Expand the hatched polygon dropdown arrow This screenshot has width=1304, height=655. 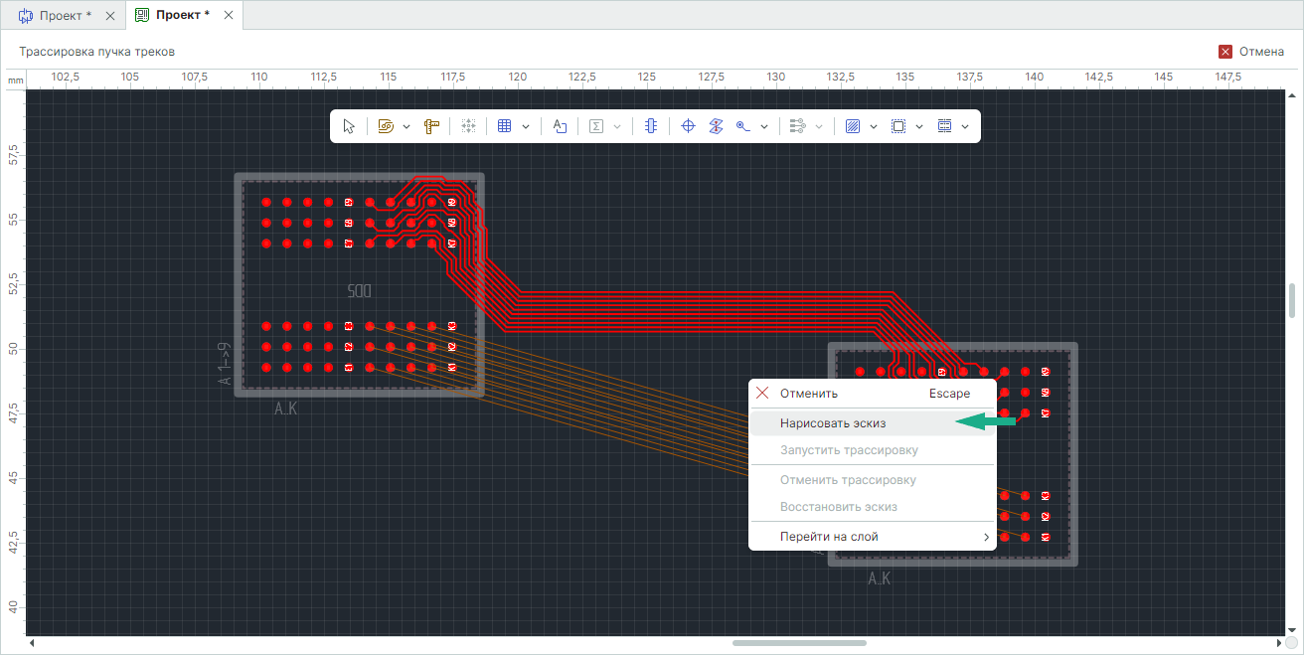coord(874,127)
